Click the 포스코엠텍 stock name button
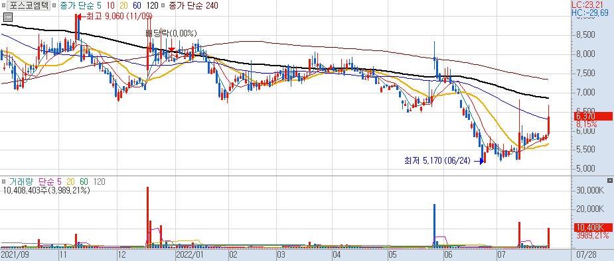 pos(28,6)
